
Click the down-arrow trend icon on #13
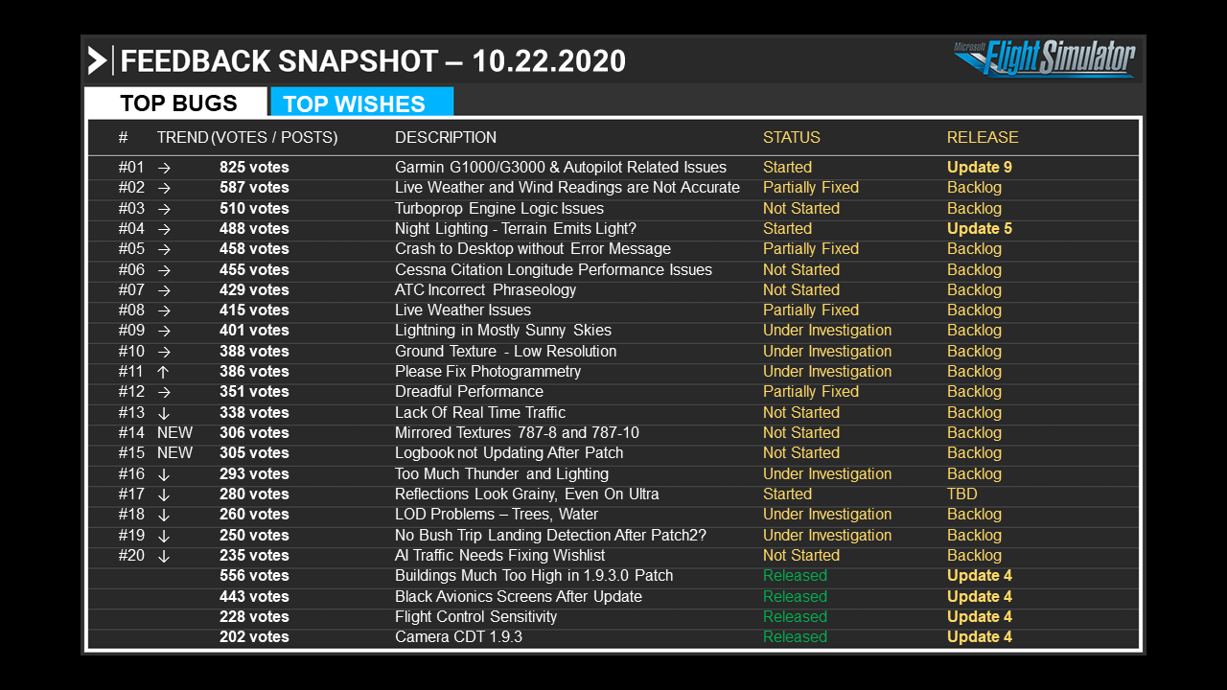[164, 412]
